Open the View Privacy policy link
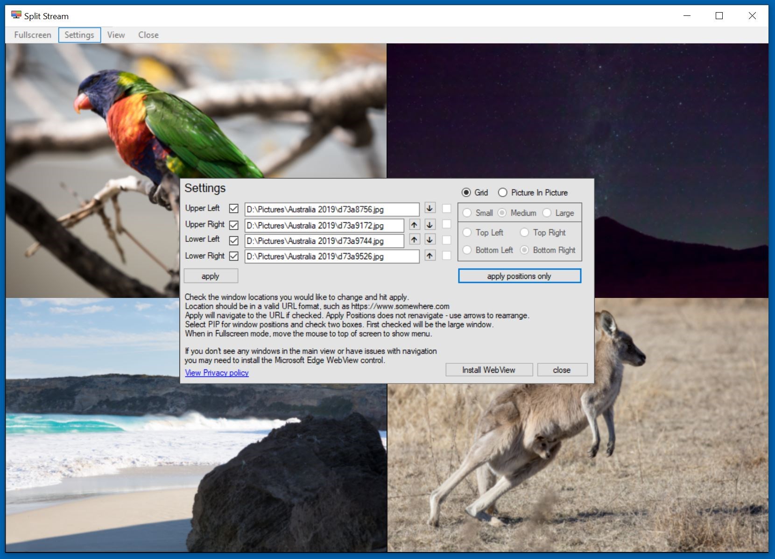Screen dimensions: 775x559 click(x=217, y=373)
